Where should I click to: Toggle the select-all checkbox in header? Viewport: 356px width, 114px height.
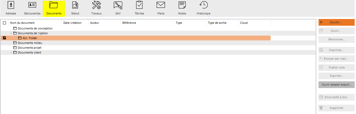pos(4,23)
